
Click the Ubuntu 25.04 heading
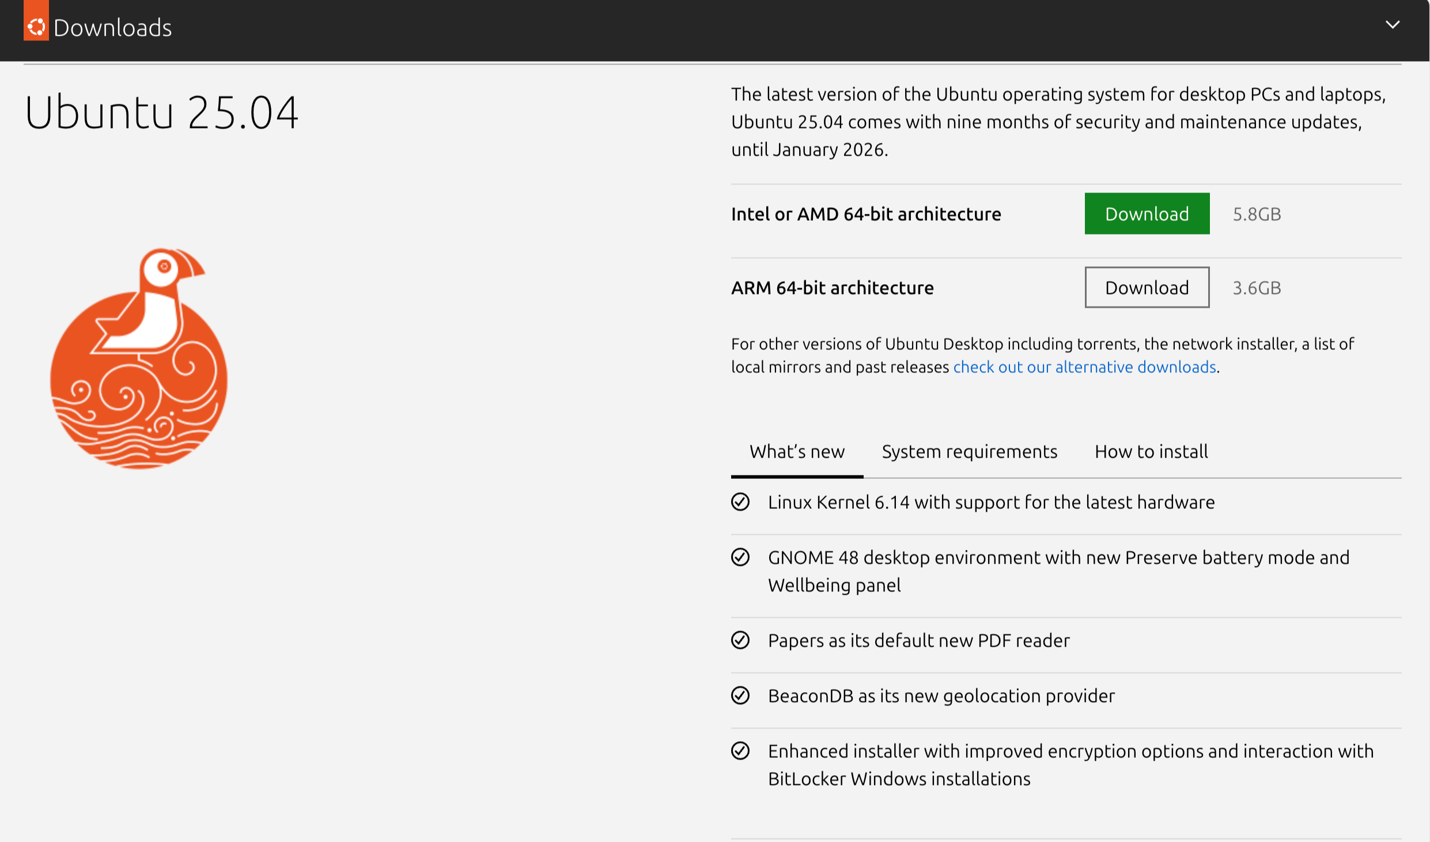pyautogui.click(x=162, y=112)
